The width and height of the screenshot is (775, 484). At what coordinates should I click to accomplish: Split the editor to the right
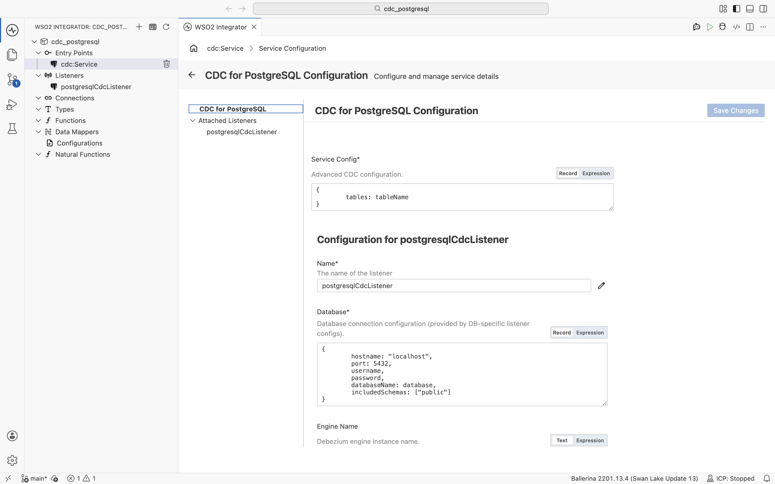(x=750, y=27)
